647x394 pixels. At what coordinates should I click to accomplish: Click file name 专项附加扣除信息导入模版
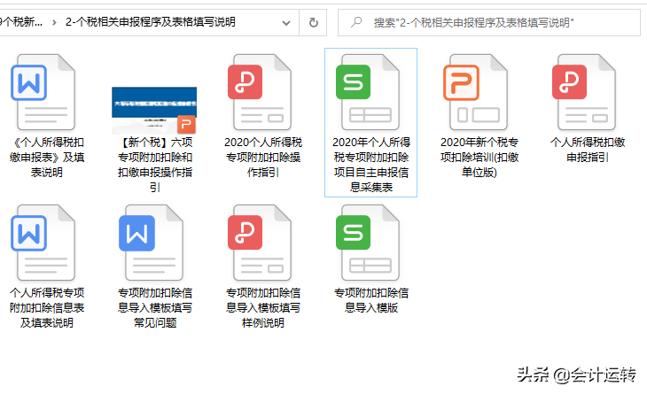pos(371,300)
